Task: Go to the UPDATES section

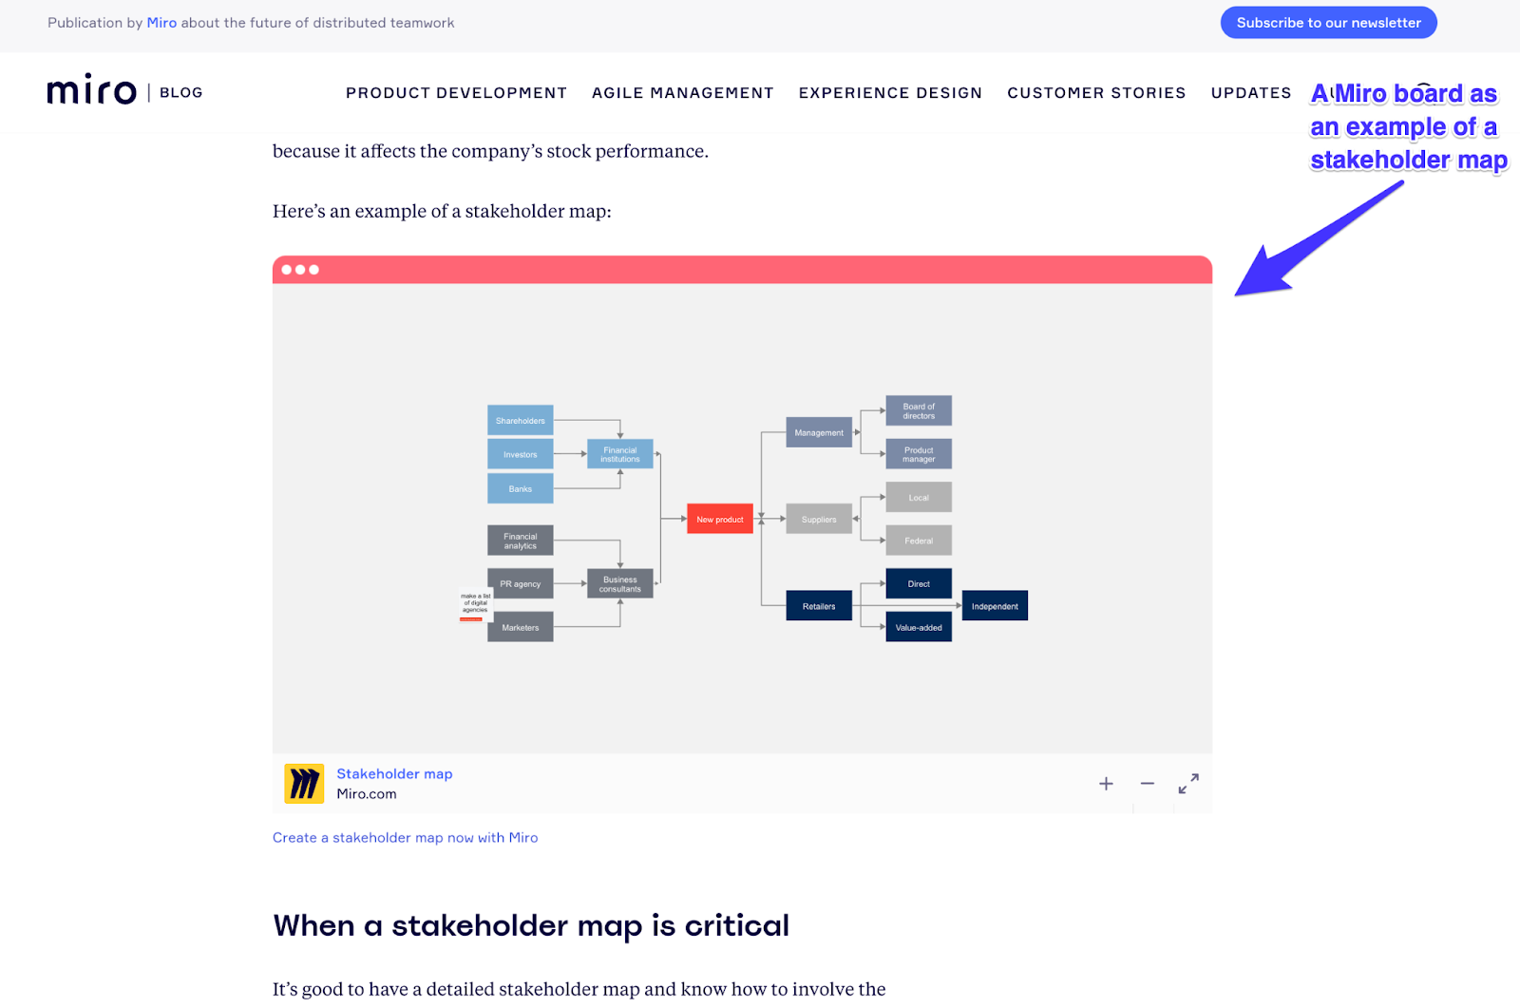Action: [x=1250, y=92]
